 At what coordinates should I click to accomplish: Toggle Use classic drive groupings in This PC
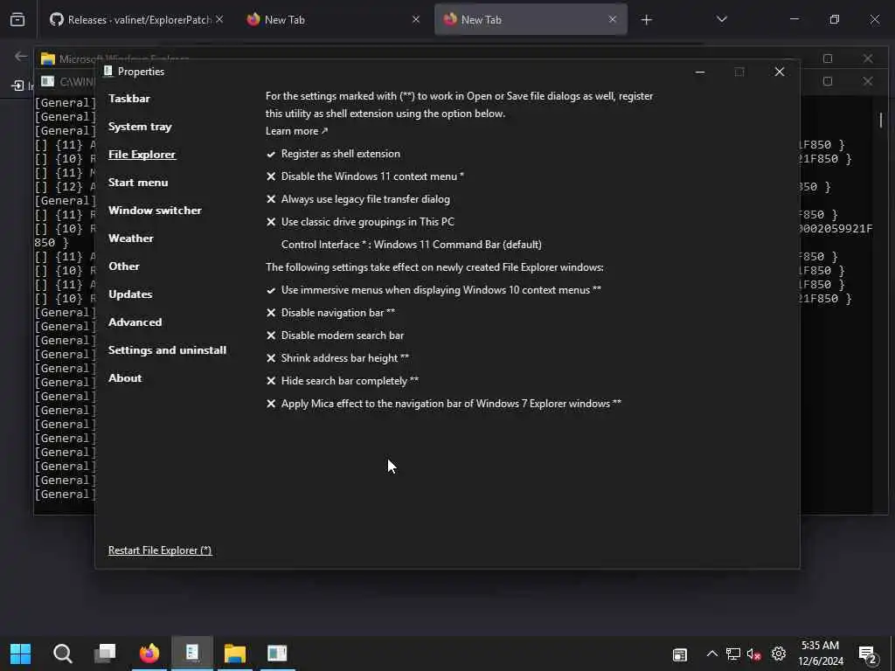click(360, 222)
